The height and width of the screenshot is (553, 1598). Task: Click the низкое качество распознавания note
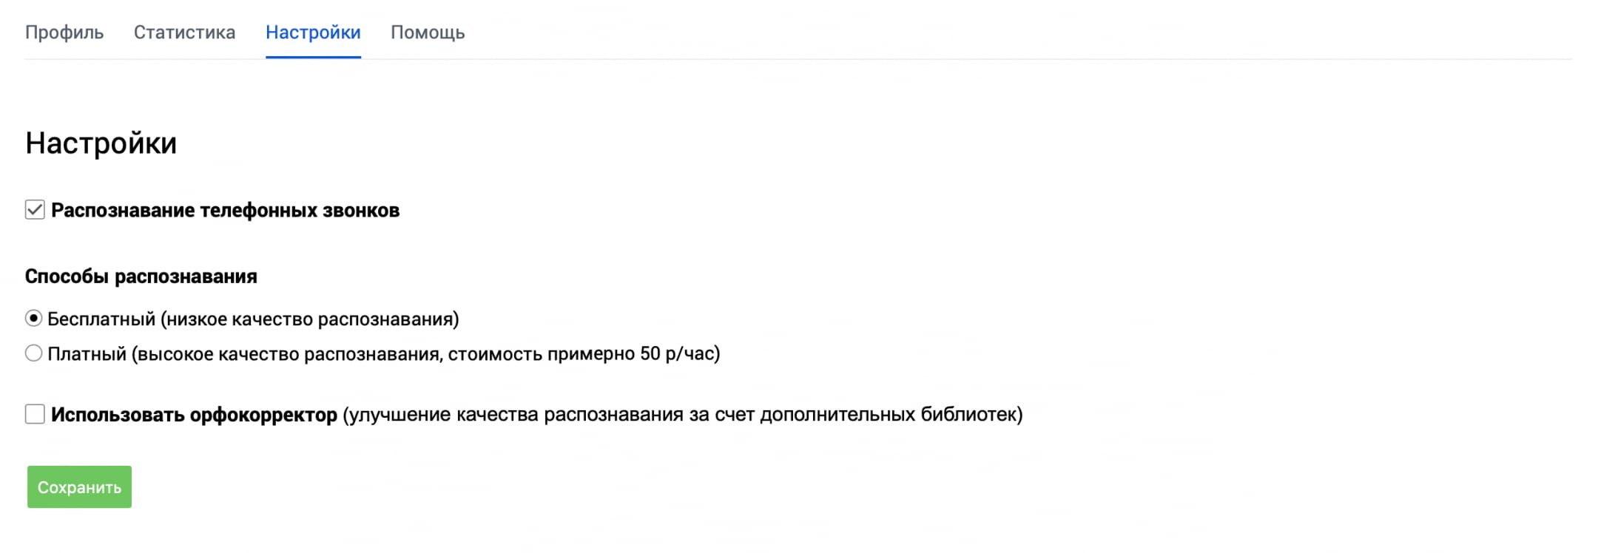click(x=309, y=319)
